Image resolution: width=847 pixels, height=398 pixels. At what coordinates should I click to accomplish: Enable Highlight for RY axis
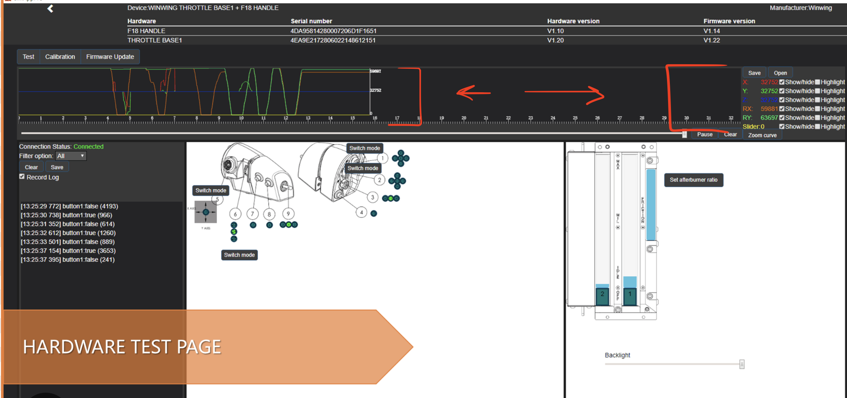point(818,117)
